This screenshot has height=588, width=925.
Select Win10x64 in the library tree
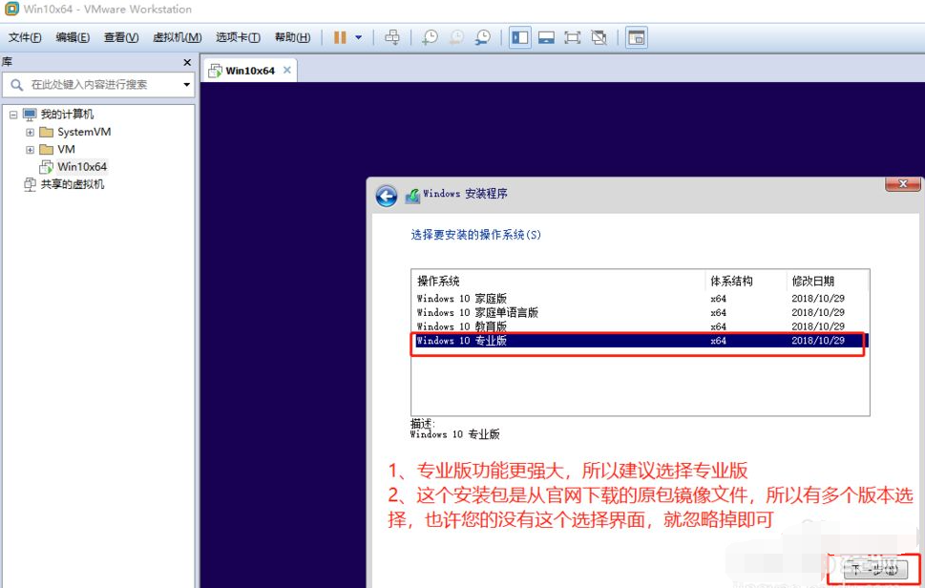(x=82, y=167)
